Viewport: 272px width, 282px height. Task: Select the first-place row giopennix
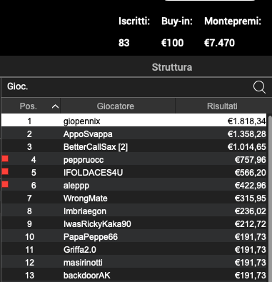point(134,120)
